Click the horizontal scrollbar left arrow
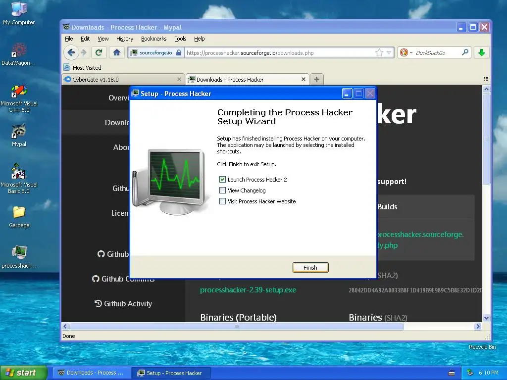 click(x=65, y=327)
